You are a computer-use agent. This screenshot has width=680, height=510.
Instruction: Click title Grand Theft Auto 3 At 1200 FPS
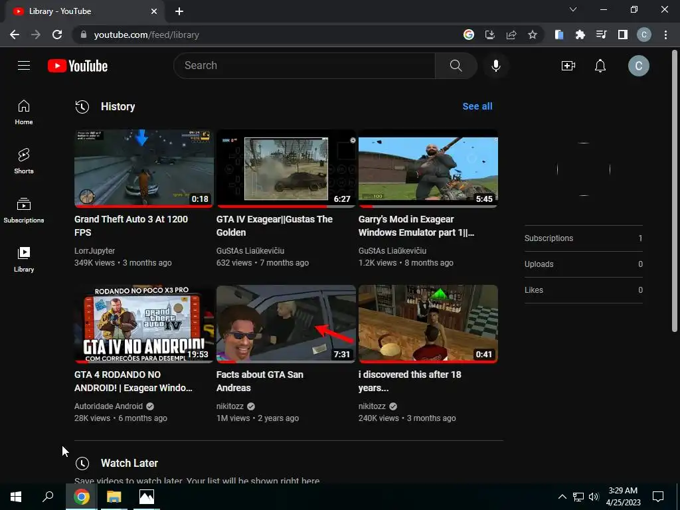[131, 226]
